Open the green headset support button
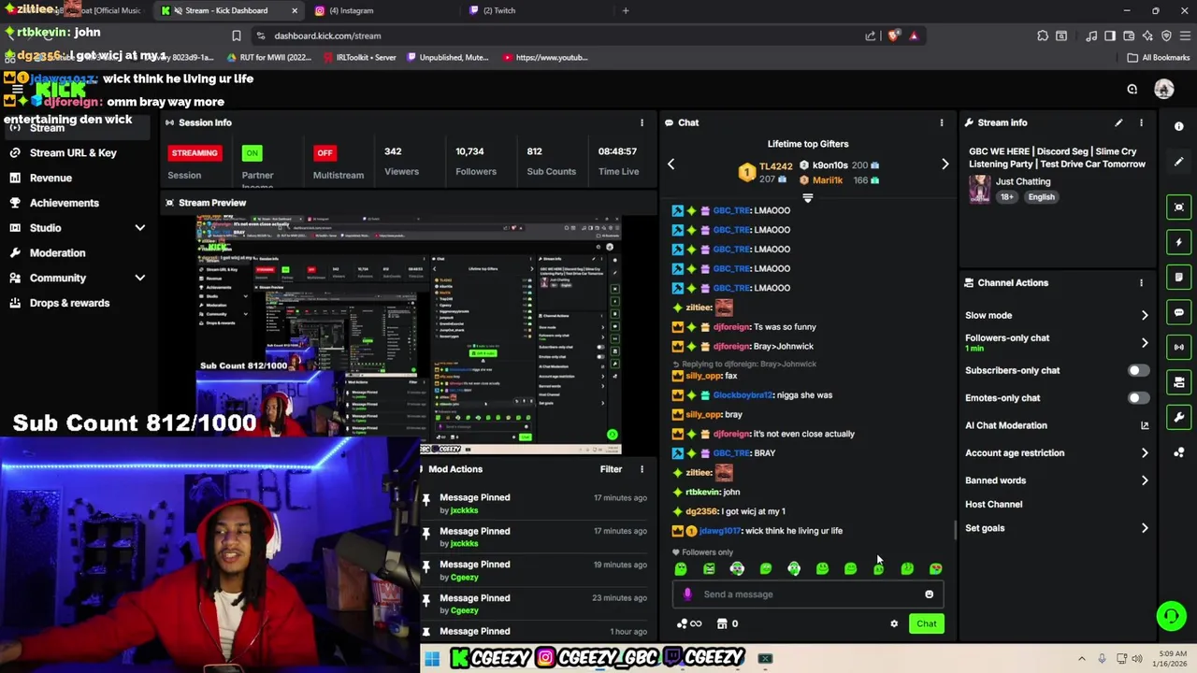Viewport: 1197px width, 673px height. tap(1171, 616)
